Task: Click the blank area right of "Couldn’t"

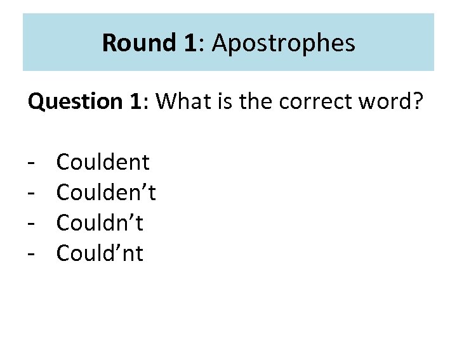Action: pyautogui.click(x=286, y=223)
